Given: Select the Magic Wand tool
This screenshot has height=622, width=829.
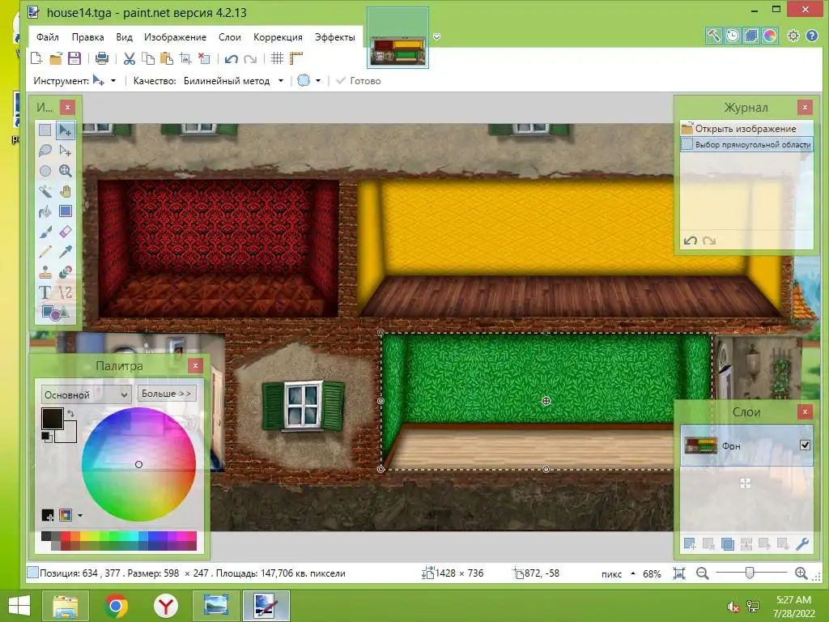Looking at the screenshot, I should click(45, 191).
